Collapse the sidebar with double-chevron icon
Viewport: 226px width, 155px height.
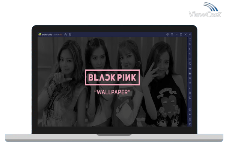click(190, 34)
